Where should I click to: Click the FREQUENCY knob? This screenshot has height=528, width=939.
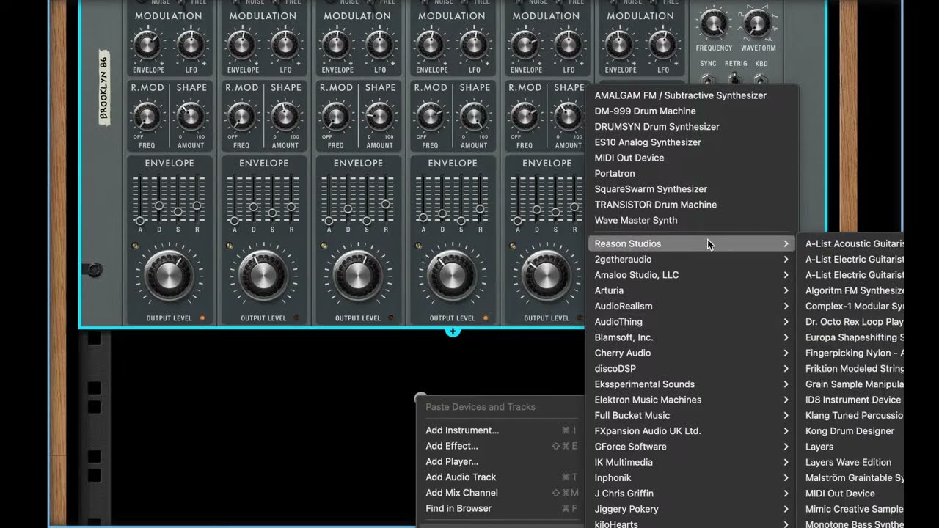pyautogui.click(x=714, y=23)
